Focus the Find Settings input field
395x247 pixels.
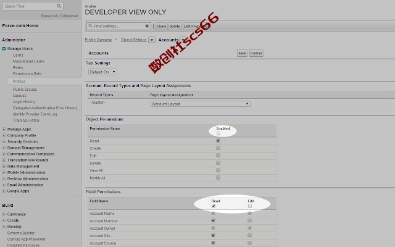[118, 26]
